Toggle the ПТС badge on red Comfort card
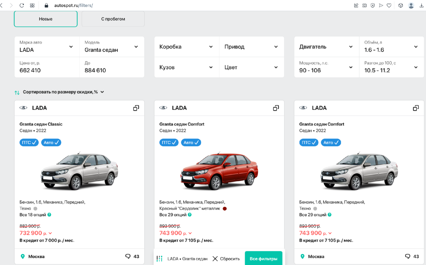The width and height of the screenshot is (426, 265). coord(169,142)
